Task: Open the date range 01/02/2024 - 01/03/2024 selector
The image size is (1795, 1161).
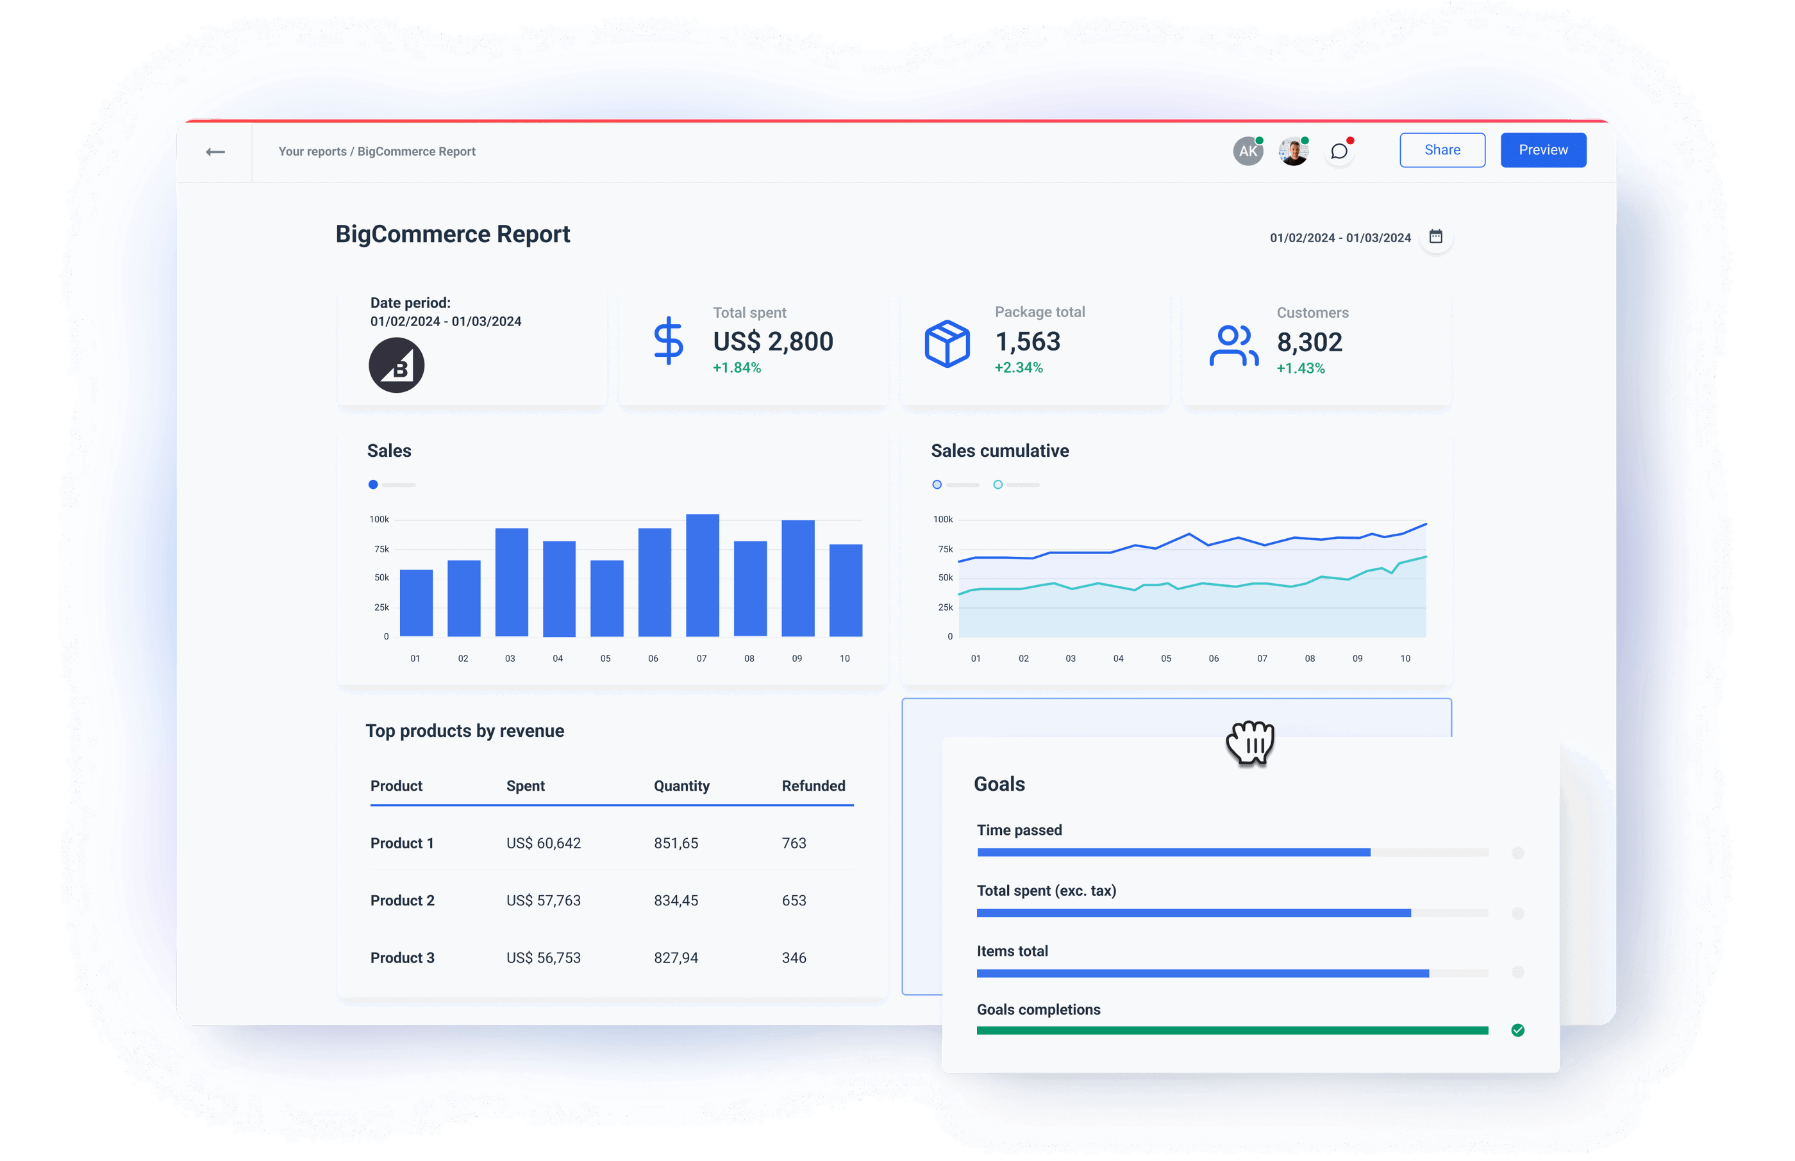Action: 1341,236
